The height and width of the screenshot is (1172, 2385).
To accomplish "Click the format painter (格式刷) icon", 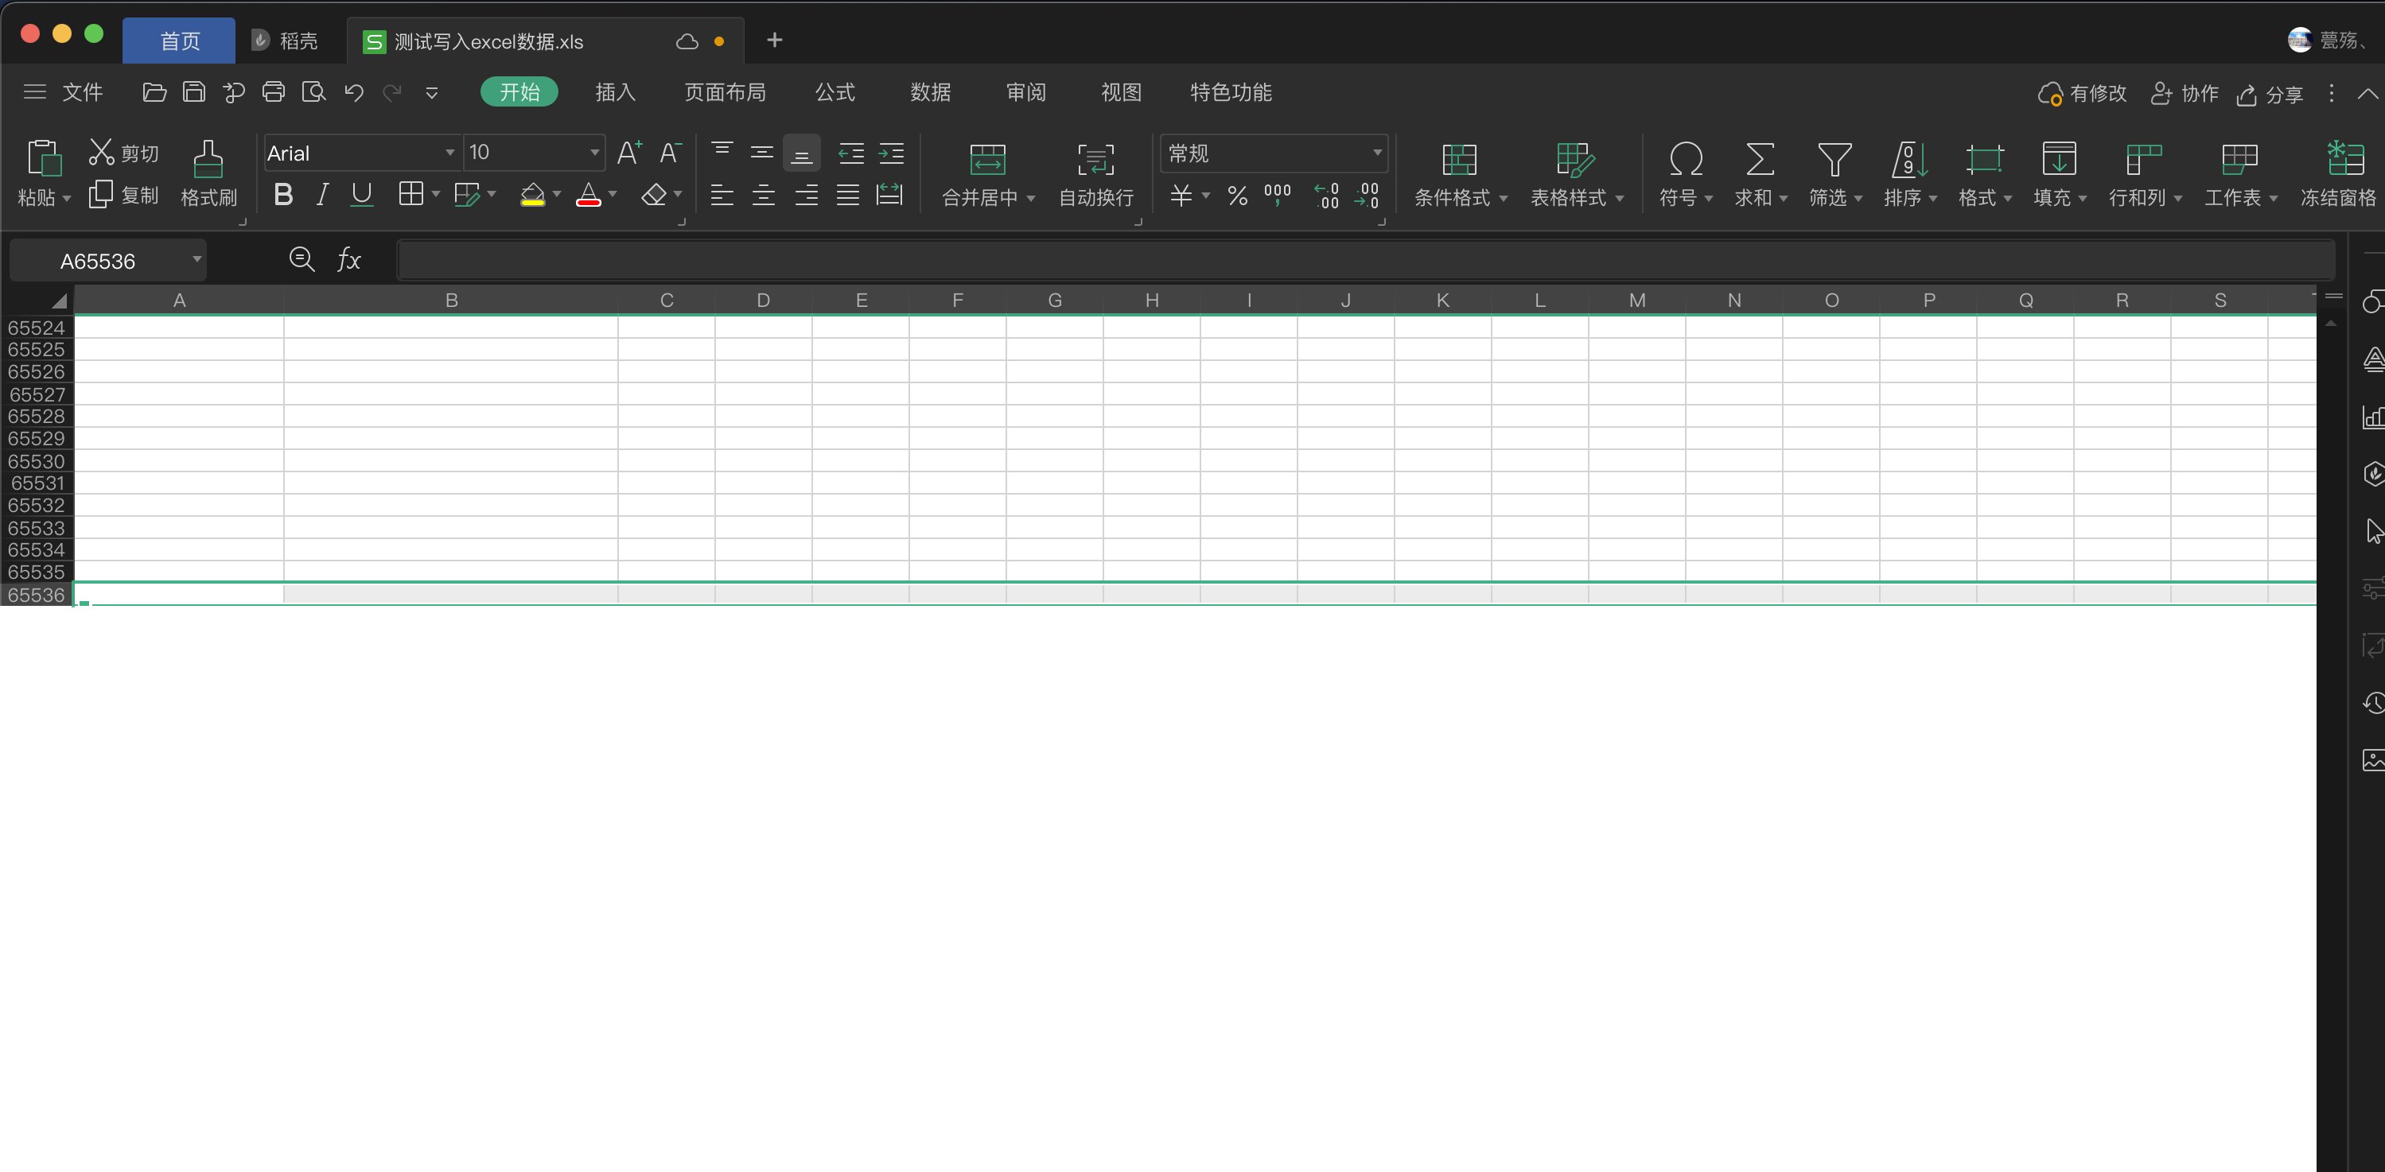I will (208, 159).
